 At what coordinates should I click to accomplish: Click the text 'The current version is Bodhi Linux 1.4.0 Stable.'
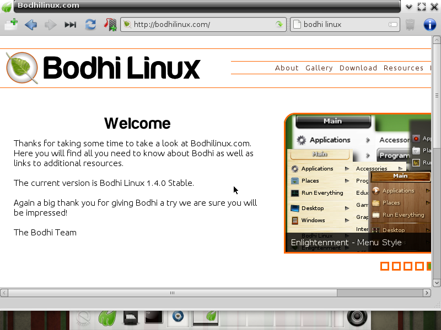click(x=104, y=183)
